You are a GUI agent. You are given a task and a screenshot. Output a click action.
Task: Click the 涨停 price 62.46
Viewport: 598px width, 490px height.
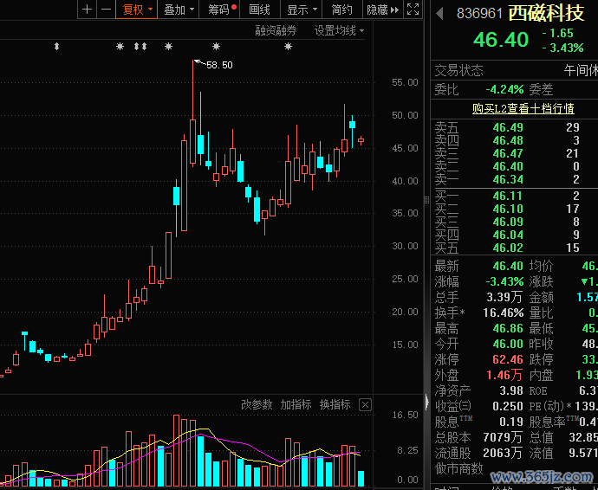pyautogui.click(x=508, y=359)
